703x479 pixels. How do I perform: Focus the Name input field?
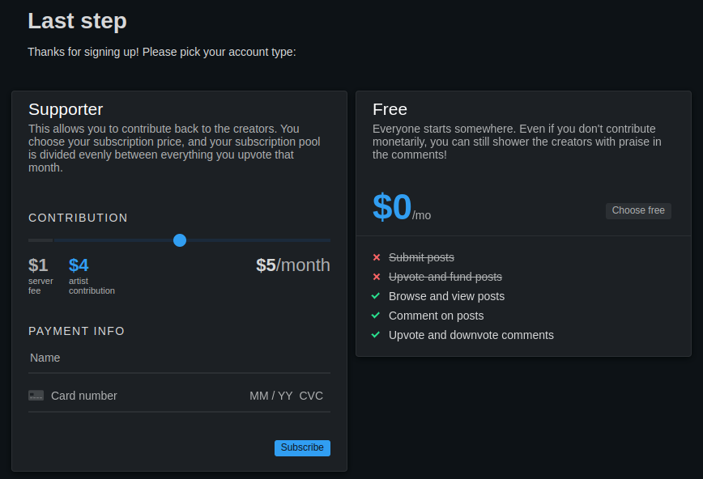pos(179,358)
